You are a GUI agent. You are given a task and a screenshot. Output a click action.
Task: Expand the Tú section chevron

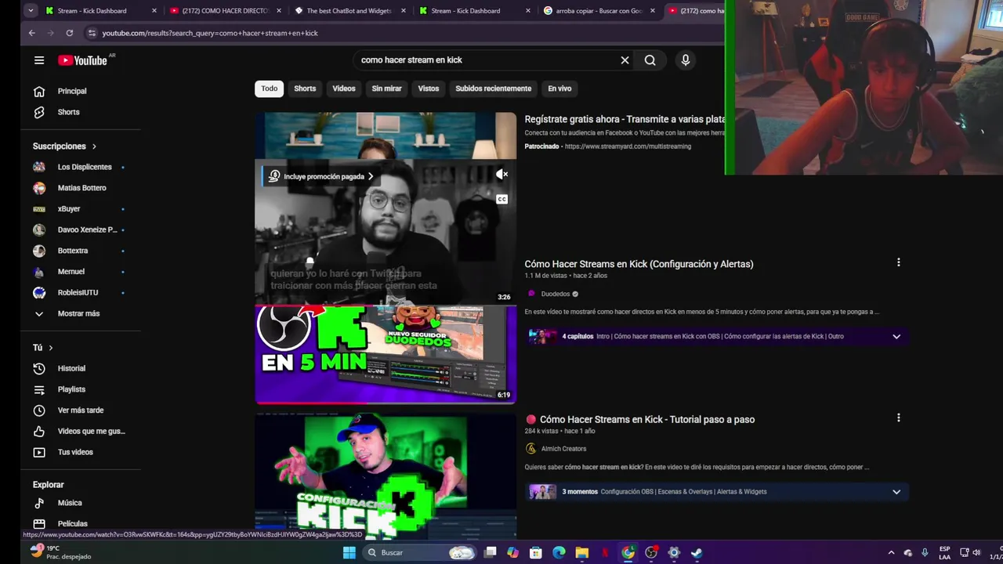(x=51, y=348)
